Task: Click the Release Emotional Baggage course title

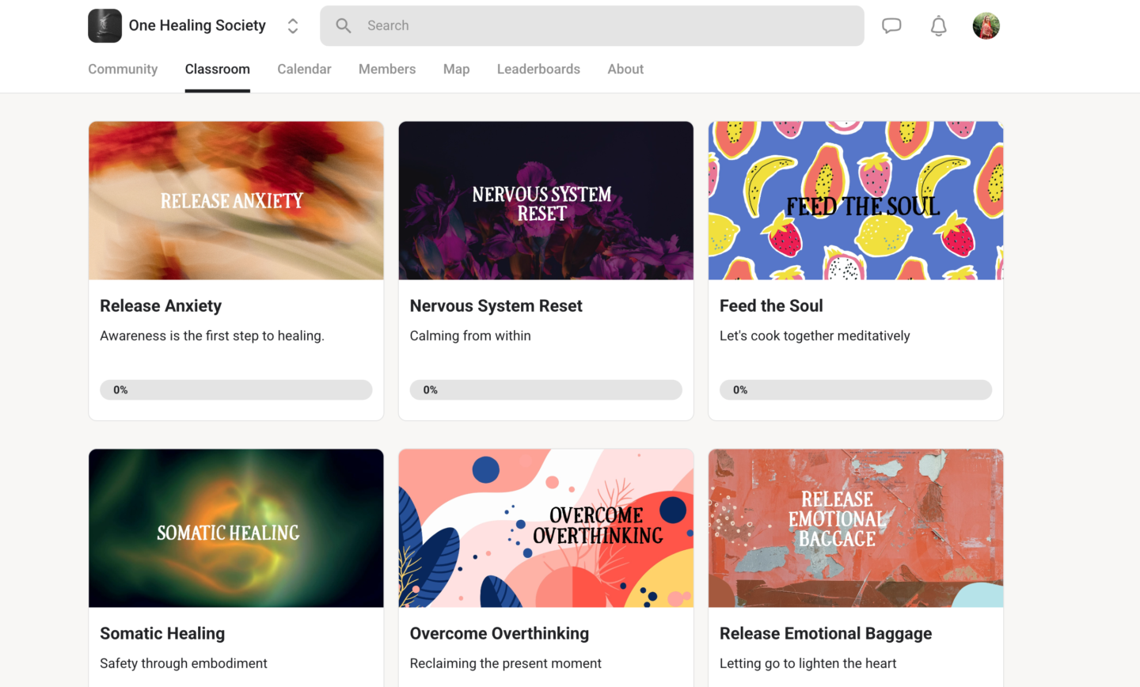Action: coord(826,633)
